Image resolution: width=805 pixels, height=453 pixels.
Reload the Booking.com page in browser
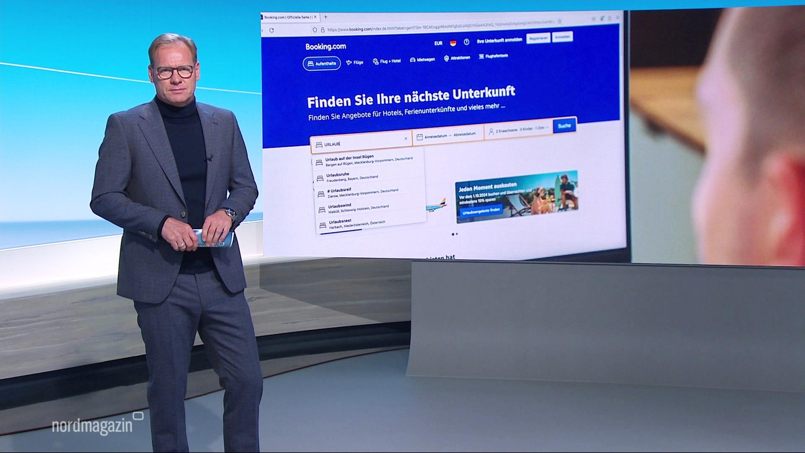pos(272,30)
